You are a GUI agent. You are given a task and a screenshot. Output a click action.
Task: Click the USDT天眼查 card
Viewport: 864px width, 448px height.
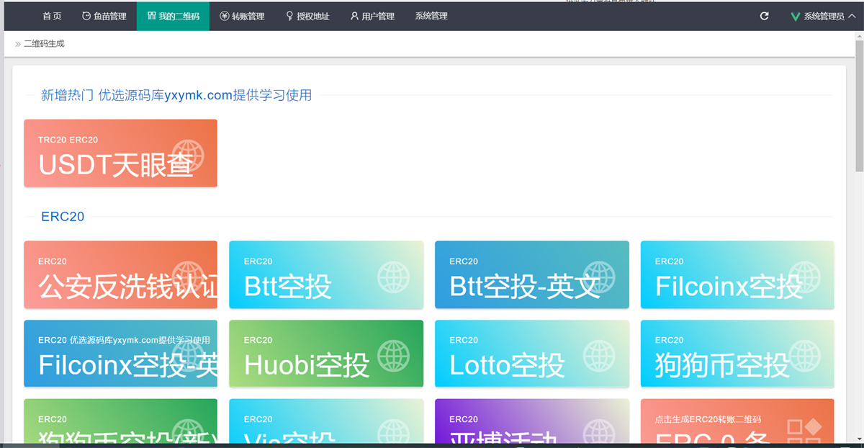tap(120, 153)
